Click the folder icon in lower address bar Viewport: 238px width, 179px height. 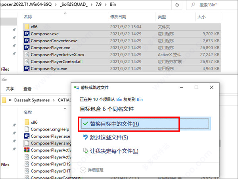(x=4, y=100)
